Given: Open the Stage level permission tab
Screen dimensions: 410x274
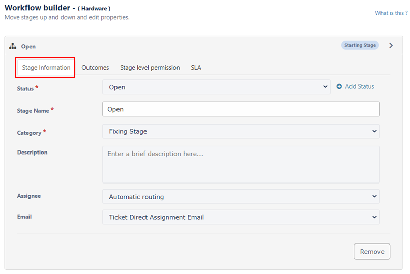Looking at the screenshot, I should (x=150, y=68).
